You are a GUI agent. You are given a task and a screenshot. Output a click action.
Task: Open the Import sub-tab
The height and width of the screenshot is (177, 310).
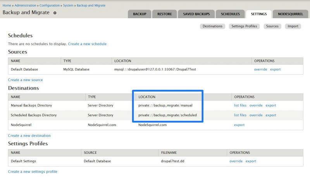coord(293,26)
